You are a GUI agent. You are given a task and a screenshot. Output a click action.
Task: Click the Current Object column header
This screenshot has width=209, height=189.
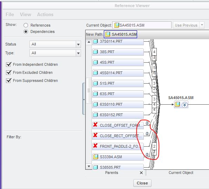coord(181,173)
